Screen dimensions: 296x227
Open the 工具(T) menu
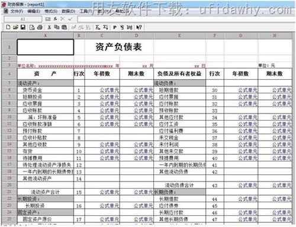point(86,11)
